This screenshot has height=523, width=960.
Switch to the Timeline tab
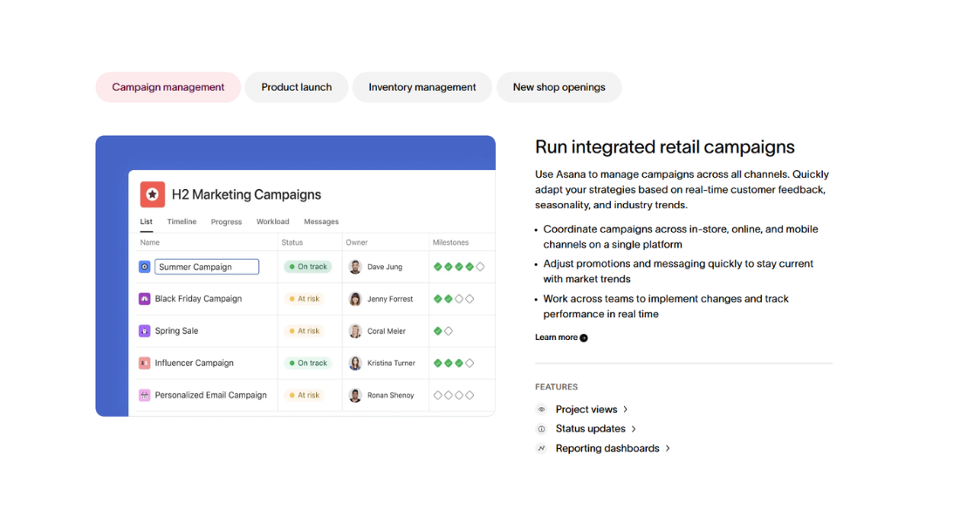coord(182,221)
